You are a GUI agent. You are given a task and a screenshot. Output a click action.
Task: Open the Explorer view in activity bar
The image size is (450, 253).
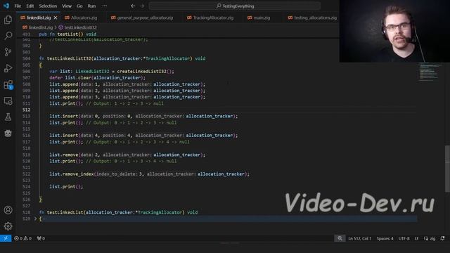(8, 20)
